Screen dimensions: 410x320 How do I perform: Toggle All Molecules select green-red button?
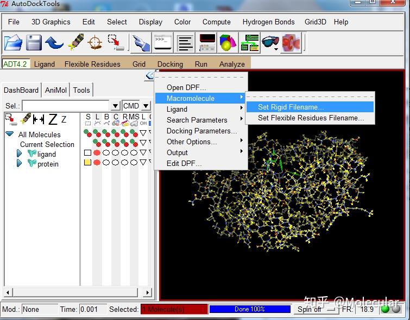click(88, 133)
